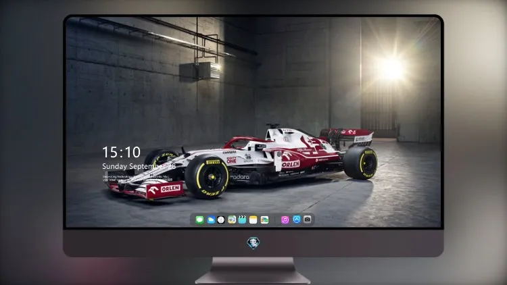The height and width of the screenshot is (285, 507).
Task: Open the Camera app in dock
Action: (x=308, y=219)
